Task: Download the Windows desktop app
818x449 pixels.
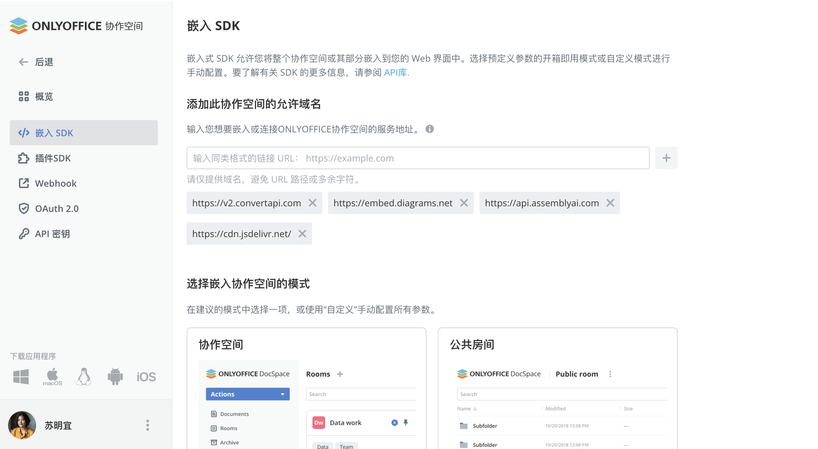Action: (x=21, y=377)
